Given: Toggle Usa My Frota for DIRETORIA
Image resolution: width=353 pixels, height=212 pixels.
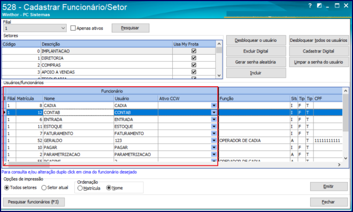Looking at the screenshot, I should (194, 58).
